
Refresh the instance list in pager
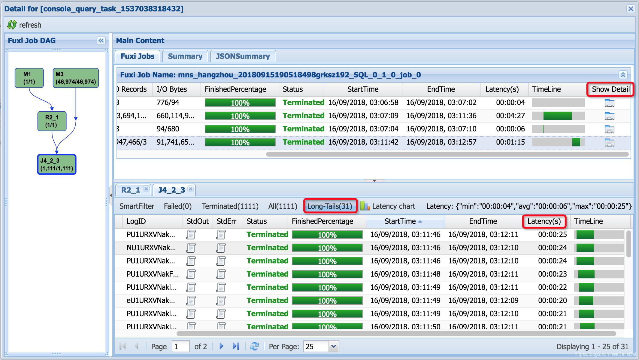(x=254, y=346)
